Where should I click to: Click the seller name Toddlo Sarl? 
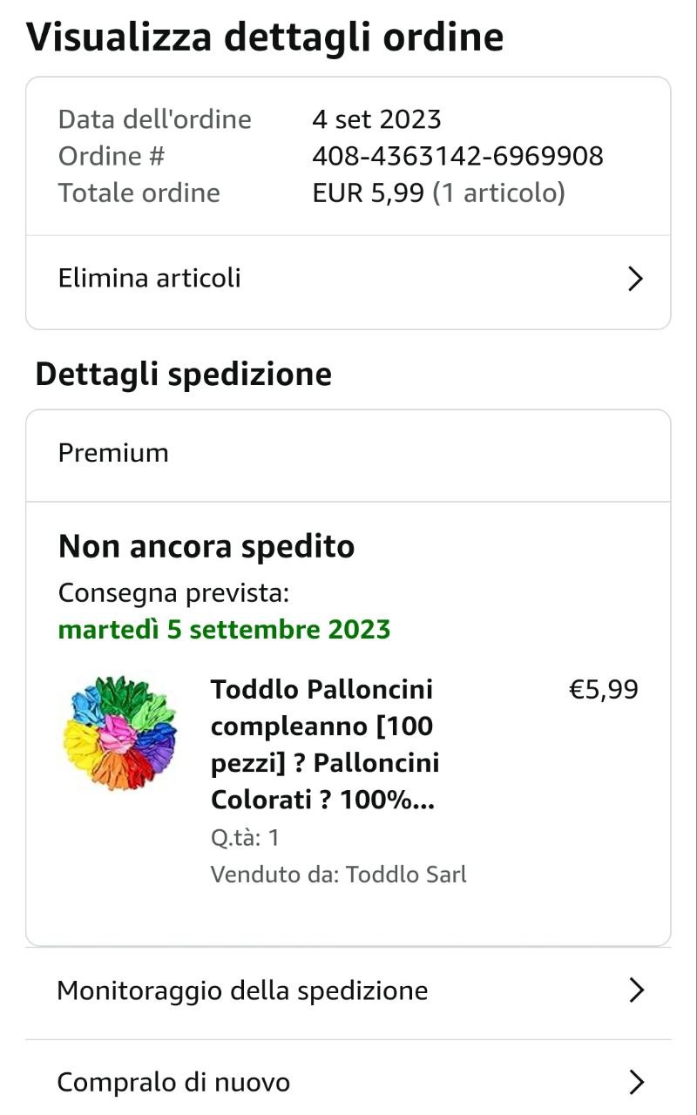(x=406, y=874)
